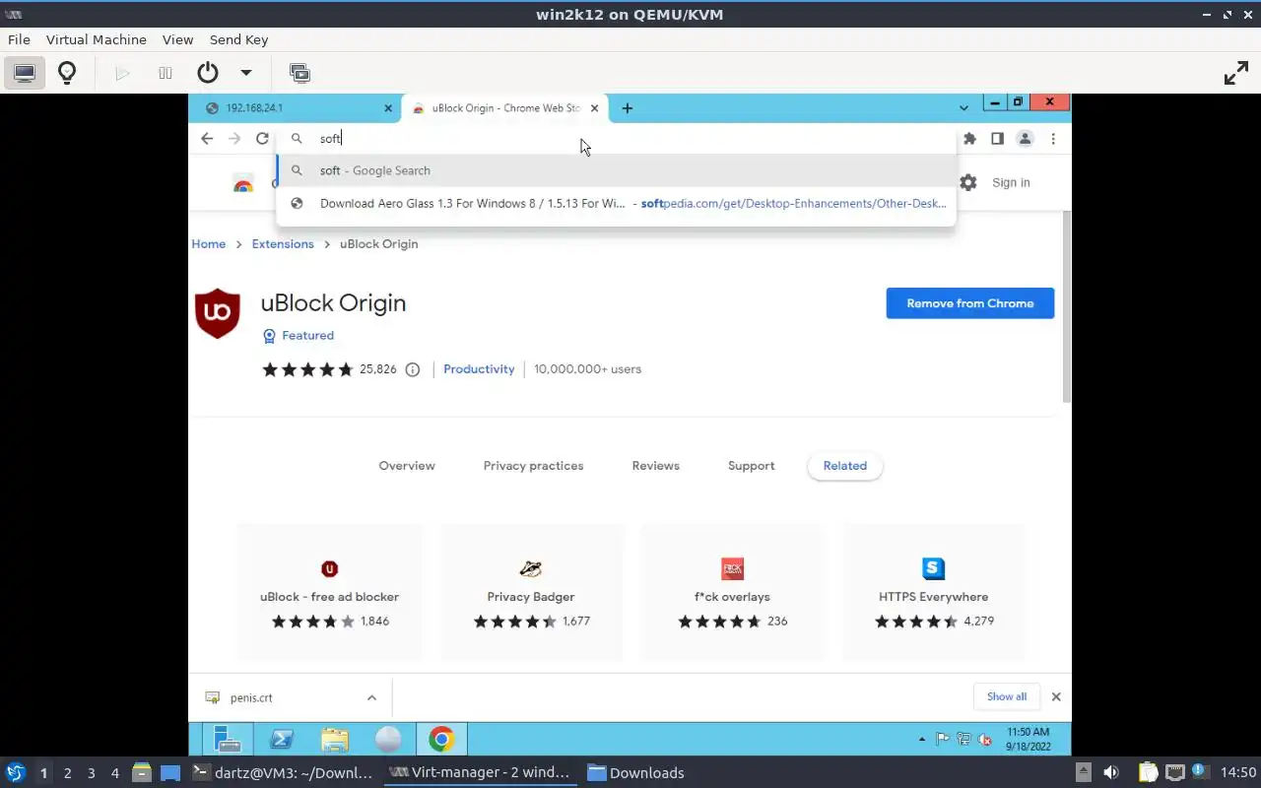Show virtual hardware details lightbulb icon
Viewport: 1261px width, 788px height.
(67, 73)
